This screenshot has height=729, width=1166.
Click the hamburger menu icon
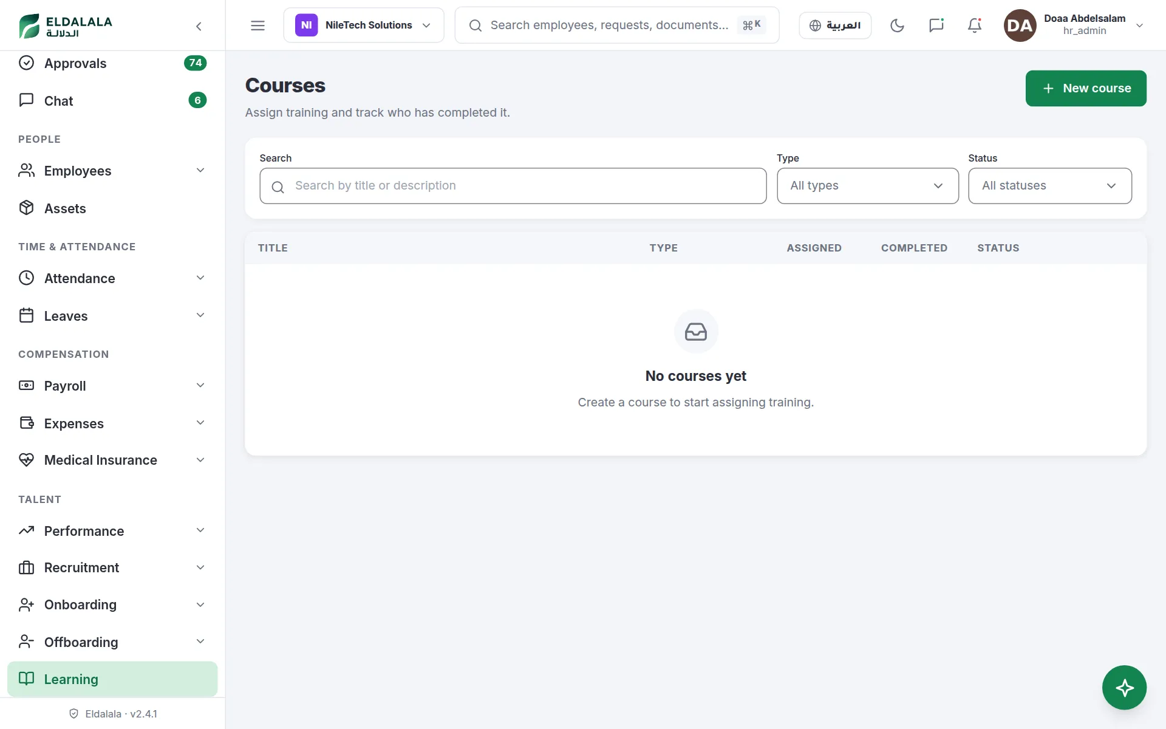(257, 26)
